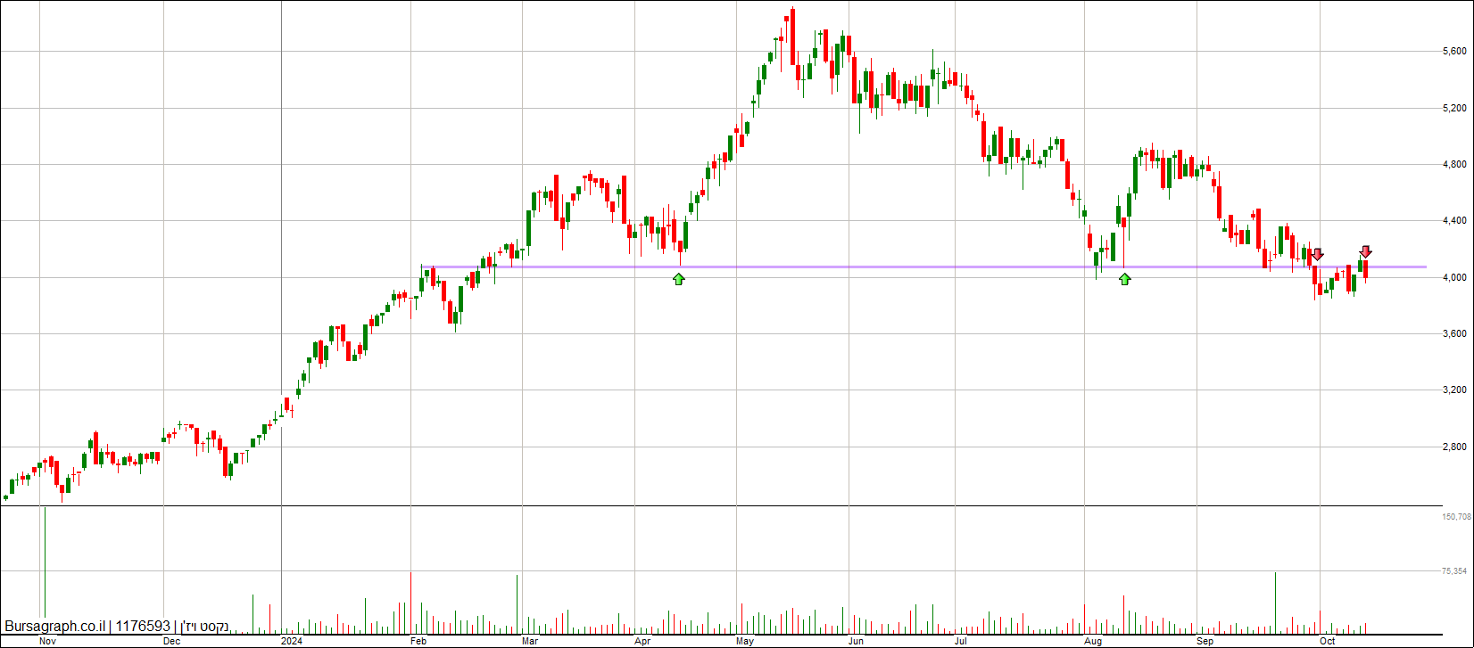Click the 4,400 price axis label

pos(1454,221)
